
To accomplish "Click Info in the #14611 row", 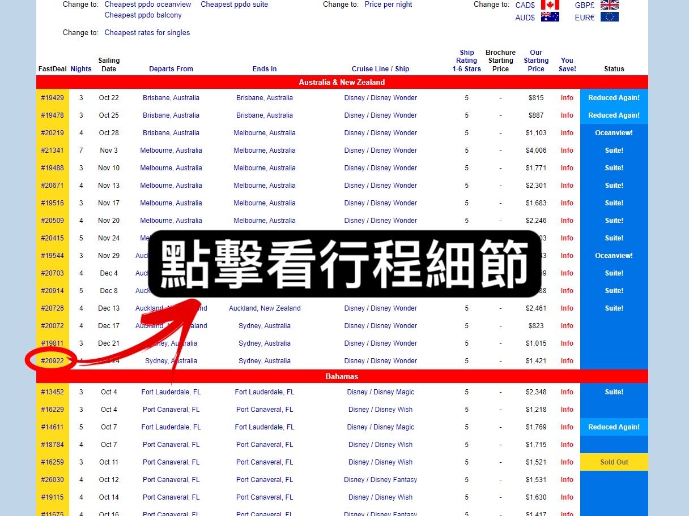I will pos(567,427).
